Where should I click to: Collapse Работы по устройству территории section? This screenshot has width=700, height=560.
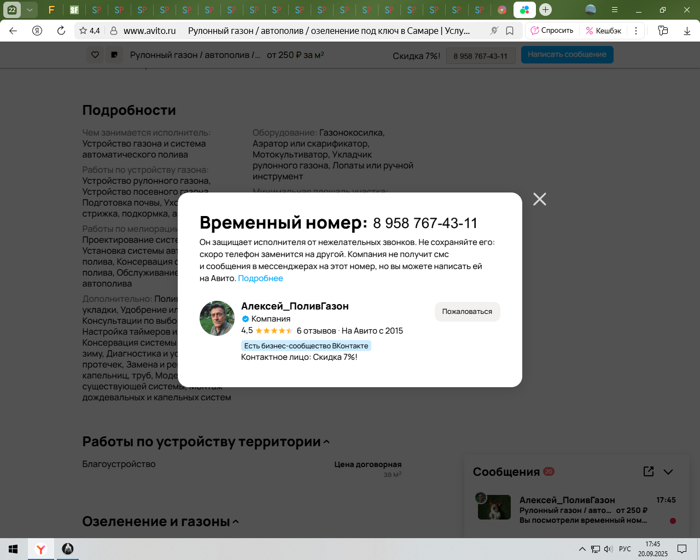coord(326,442)
